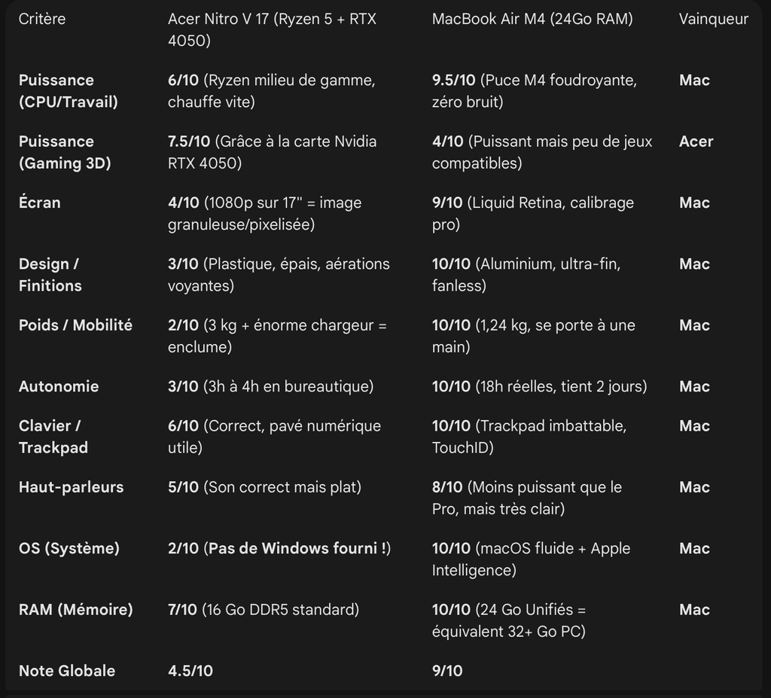Screen dimensions: 771x698
Task: Select the Clavier / Trackpad row label
Action: pyautogui.click(x=53, y=437)
